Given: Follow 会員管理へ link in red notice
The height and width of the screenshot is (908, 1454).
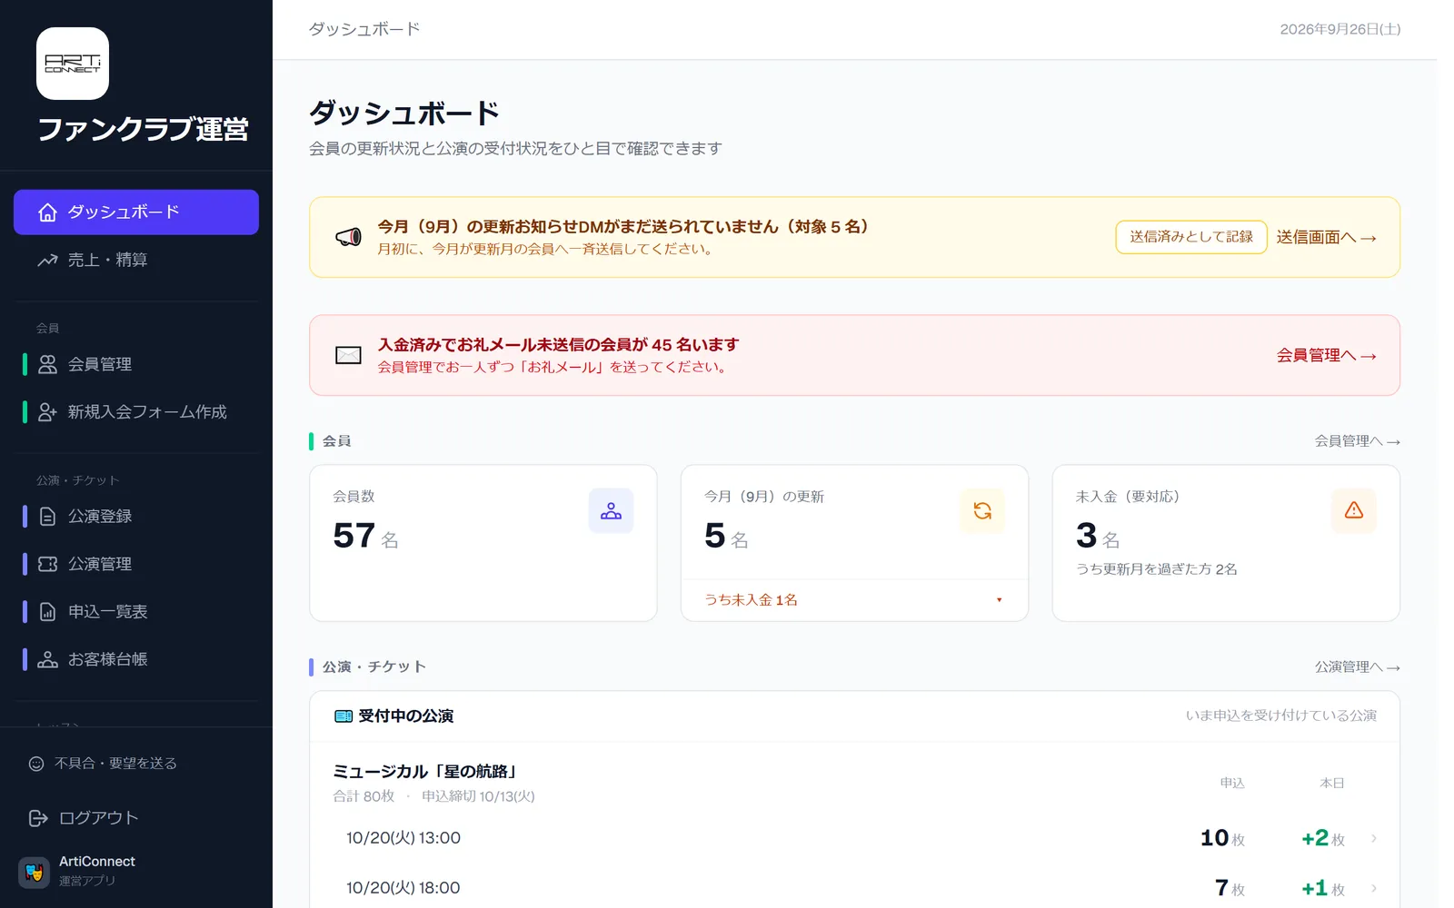Looking at the screenshot, I should 1326,355.
